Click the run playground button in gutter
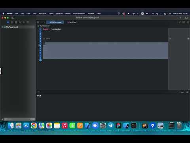Image resolution: width=190 pixels, height=143 pixels. click(x=40, y=60)
